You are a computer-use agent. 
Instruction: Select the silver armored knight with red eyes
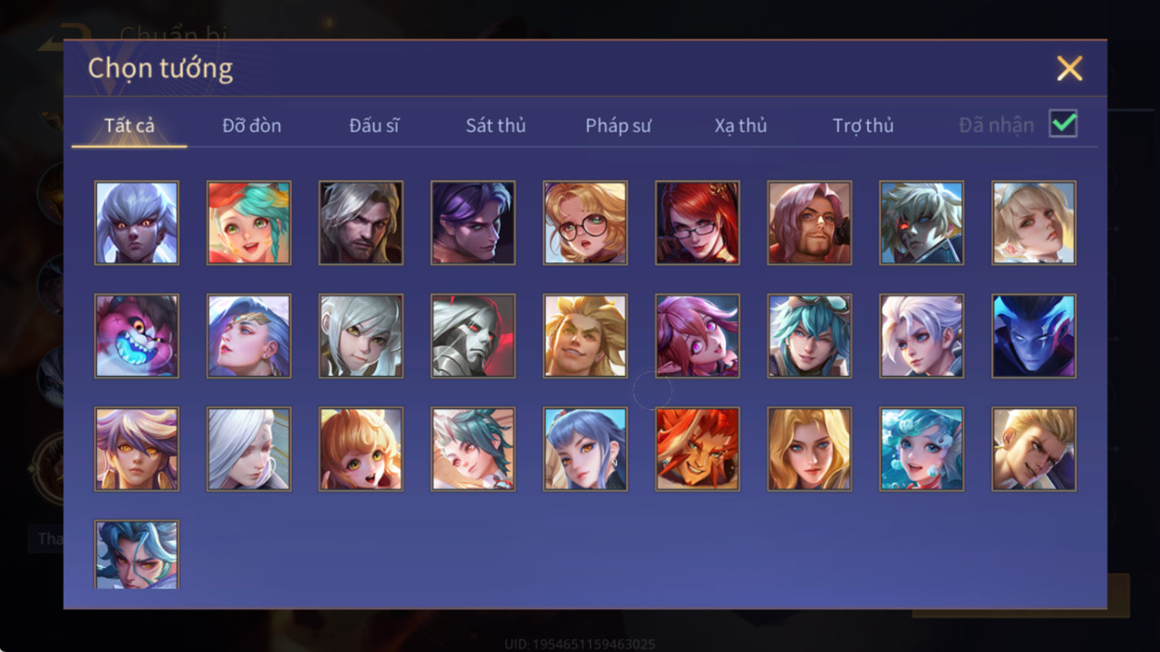click(473, 336)
